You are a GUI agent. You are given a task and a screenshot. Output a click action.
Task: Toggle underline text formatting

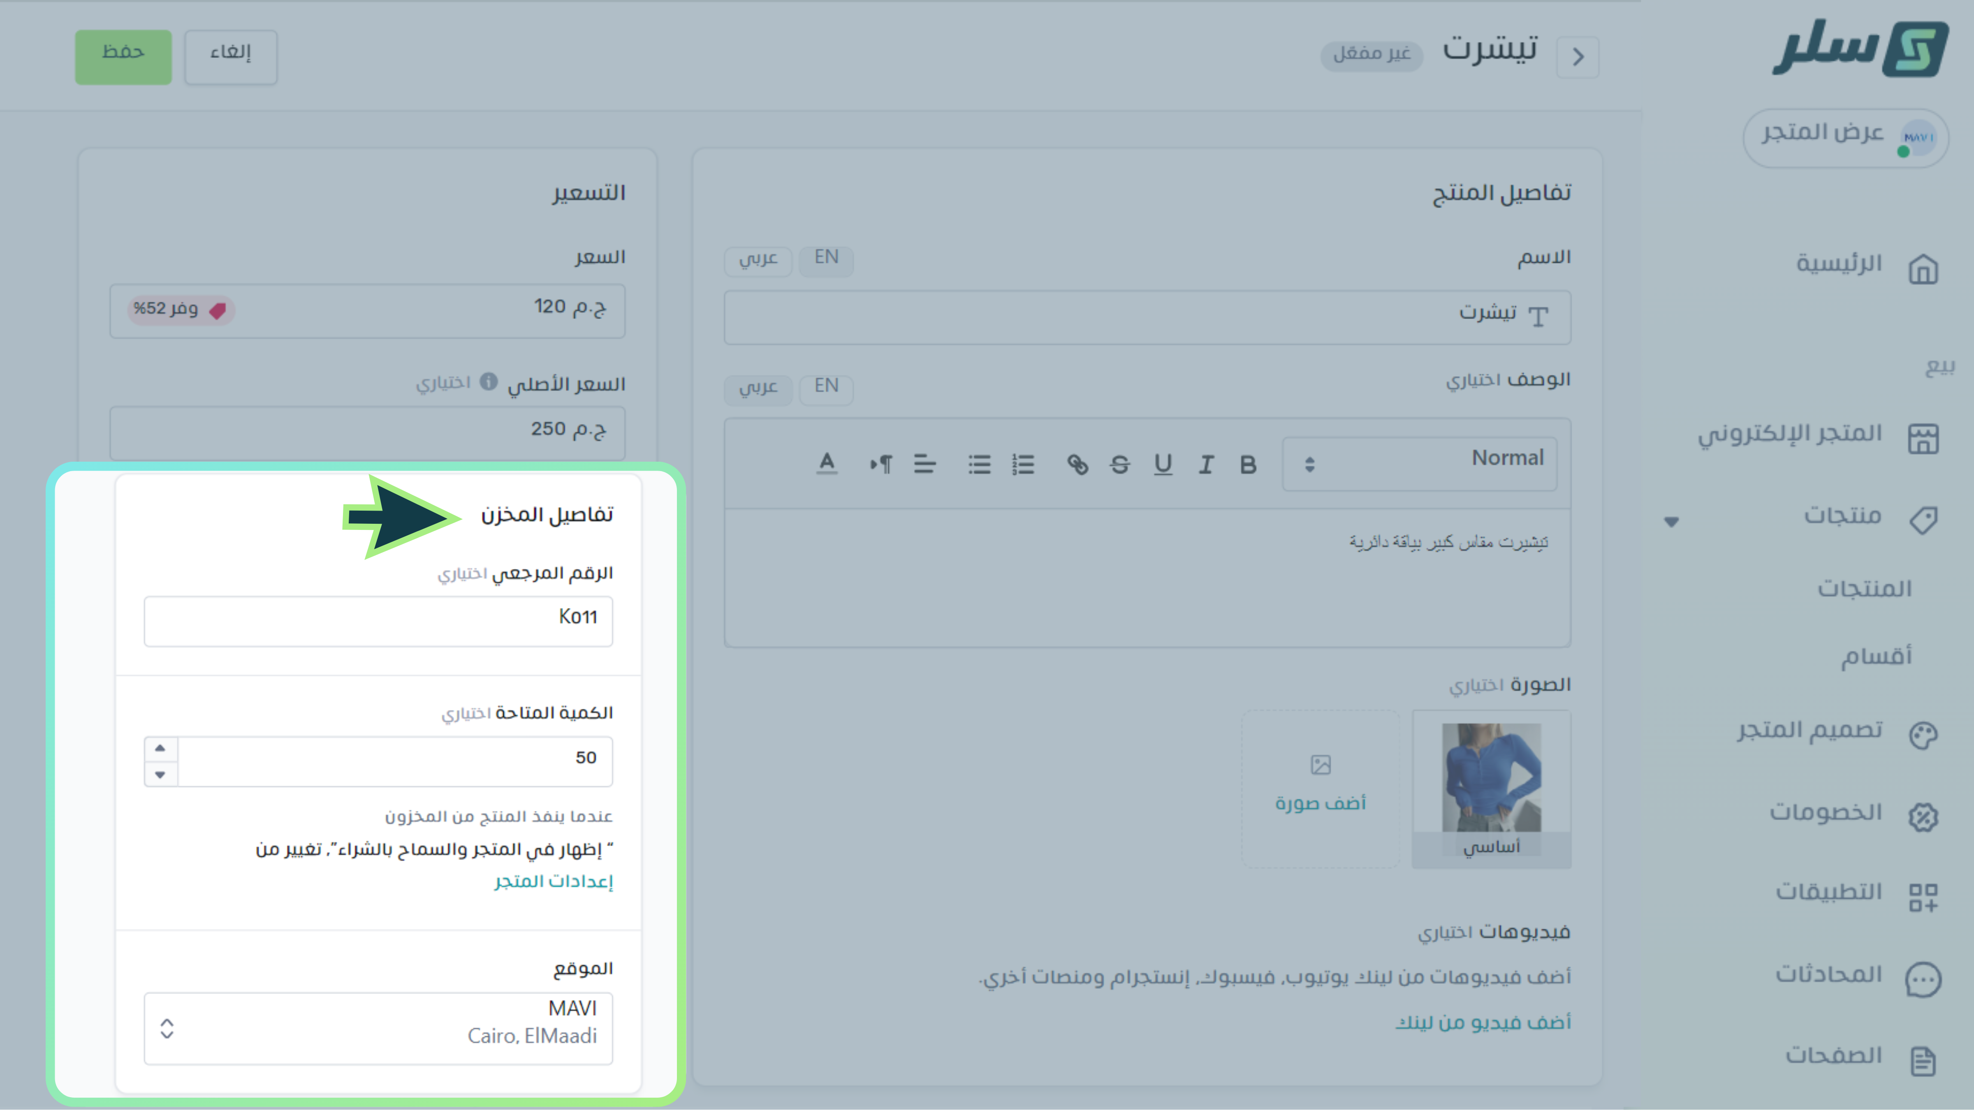pos(1163,464)
